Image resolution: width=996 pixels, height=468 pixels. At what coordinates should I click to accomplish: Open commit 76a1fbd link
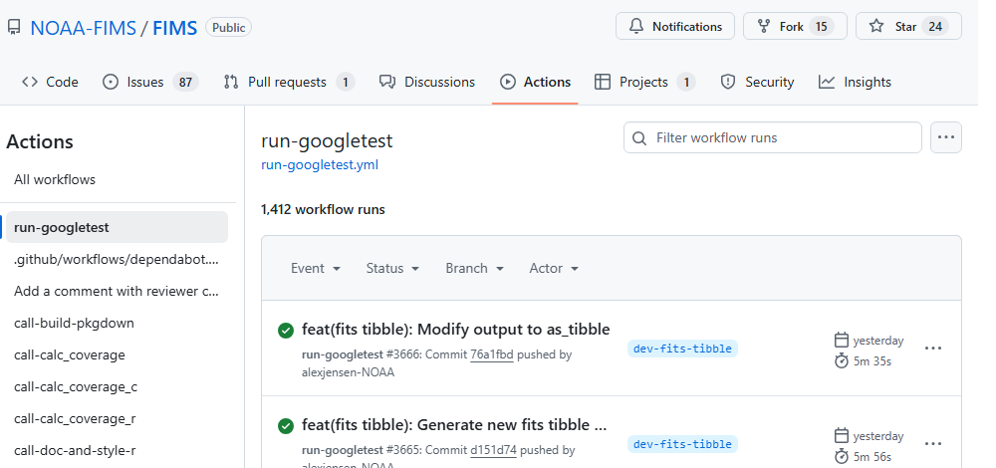(x=492, y=354)
